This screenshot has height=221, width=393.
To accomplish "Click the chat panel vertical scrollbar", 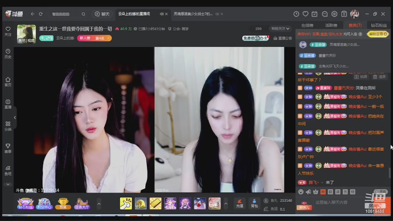I will coord(389,173).
